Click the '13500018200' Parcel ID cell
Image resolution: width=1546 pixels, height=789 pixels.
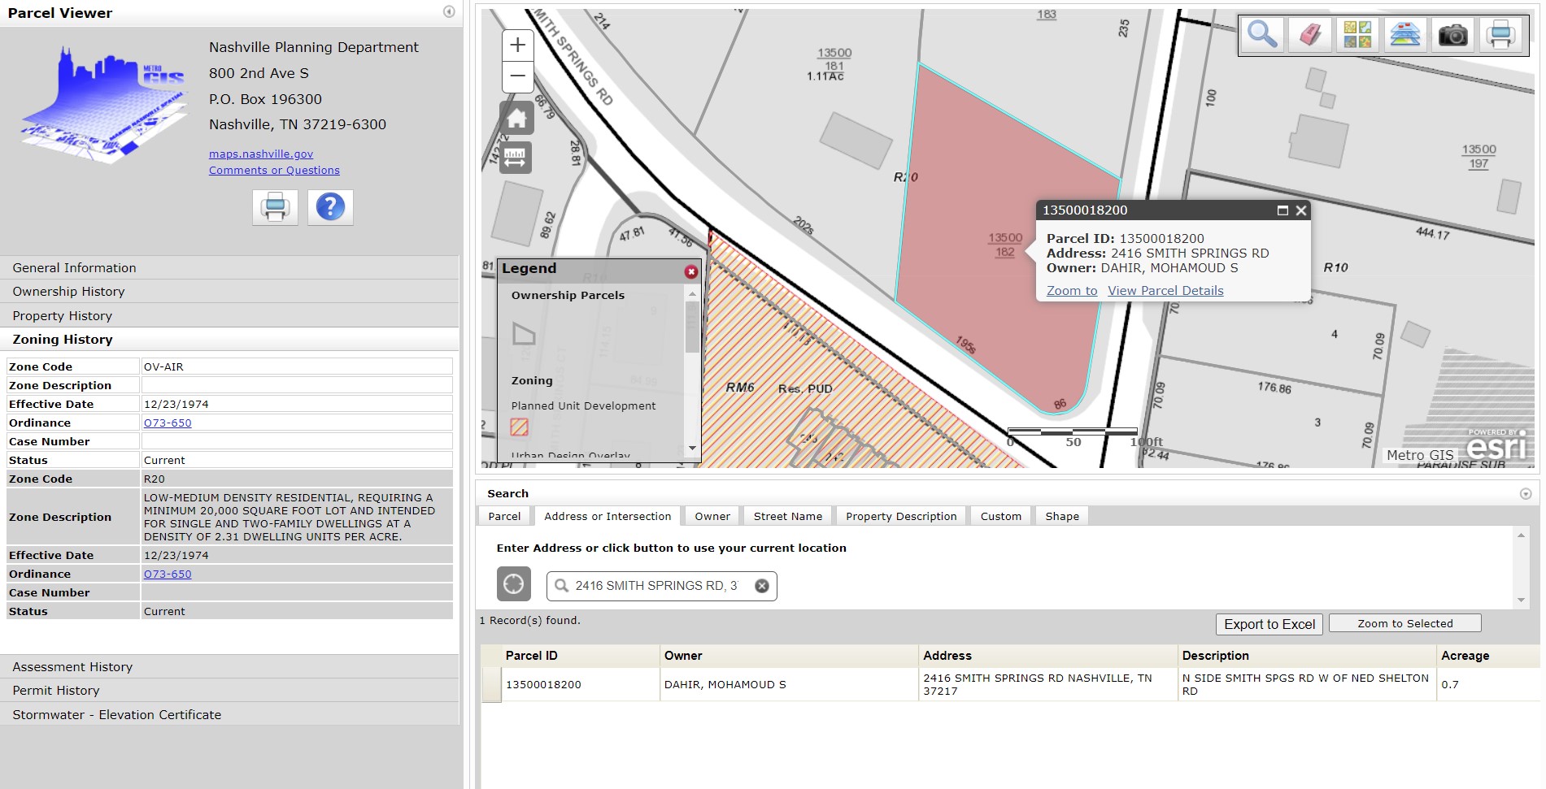pos(581,684)
